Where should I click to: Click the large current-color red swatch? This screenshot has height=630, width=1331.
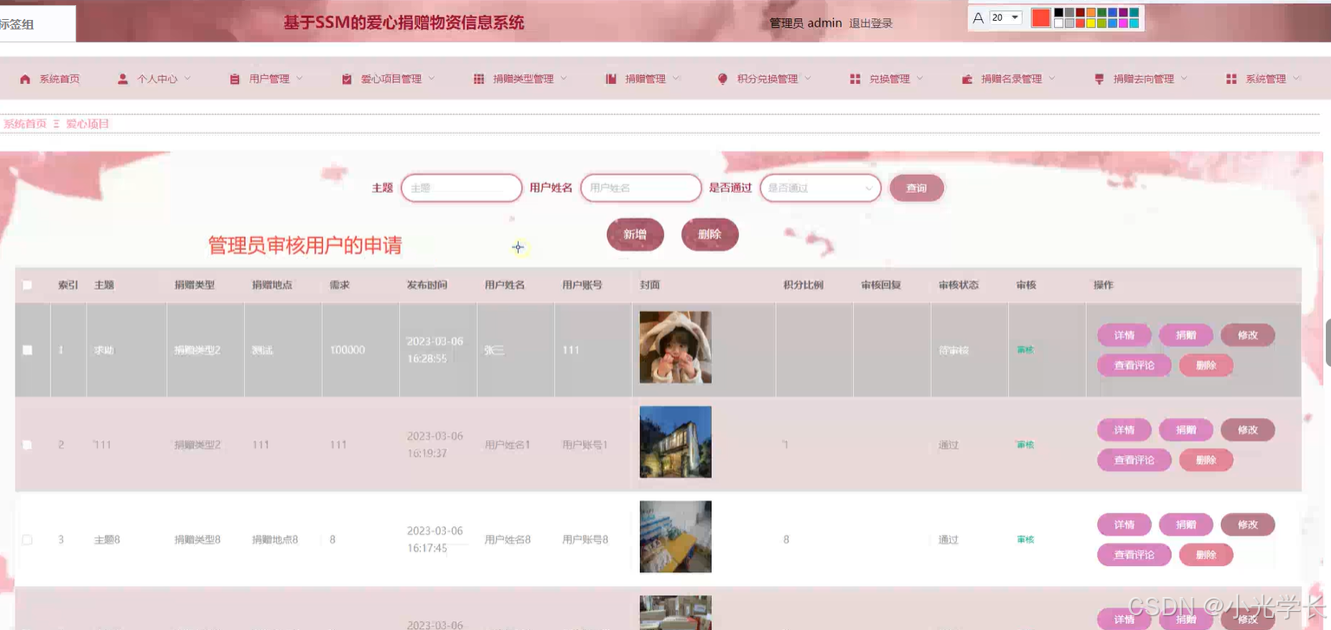tap(1041, 17)
